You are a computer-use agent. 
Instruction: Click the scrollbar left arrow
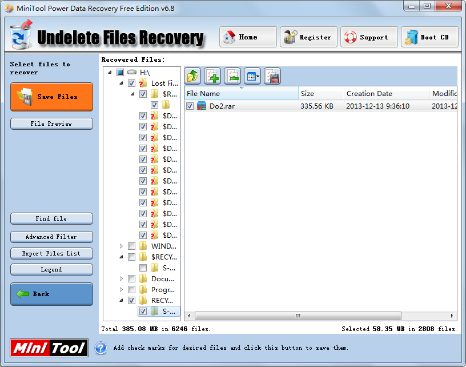[x=190, y=316]
